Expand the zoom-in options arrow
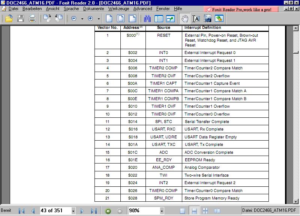Screen dimensions: 300x216 point(99,19)
